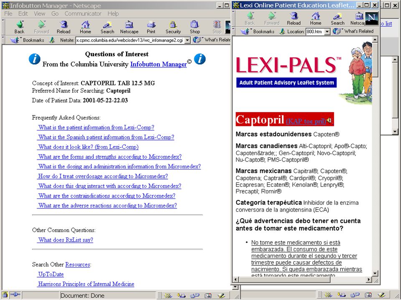401x300 pixels.
Task: Click the left blue info icon
Action: click(35, 59)
